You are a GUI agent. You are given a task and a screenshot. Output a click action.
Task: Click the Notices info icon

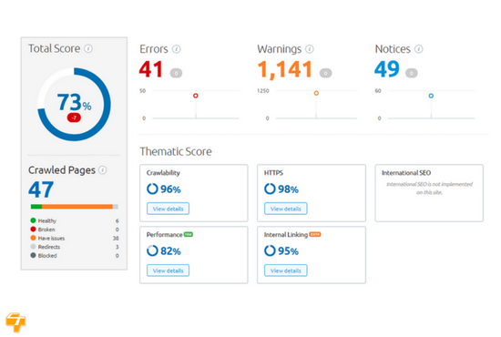tap(419, 49)
